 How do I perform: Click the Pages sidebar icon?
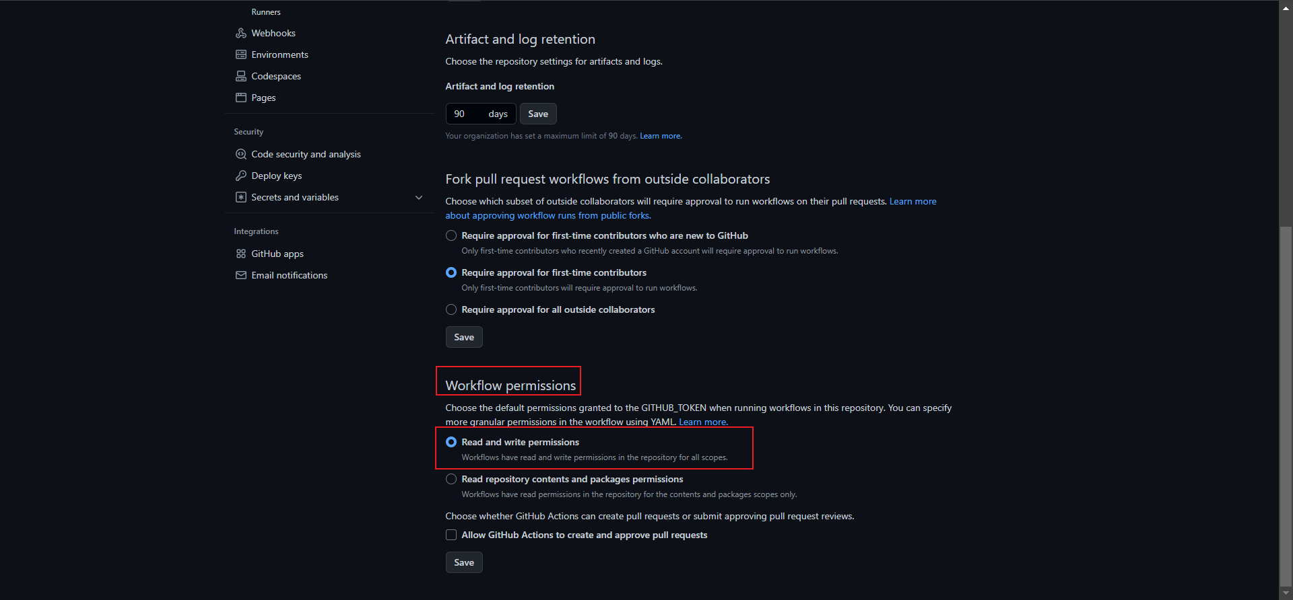coord(241,98)
